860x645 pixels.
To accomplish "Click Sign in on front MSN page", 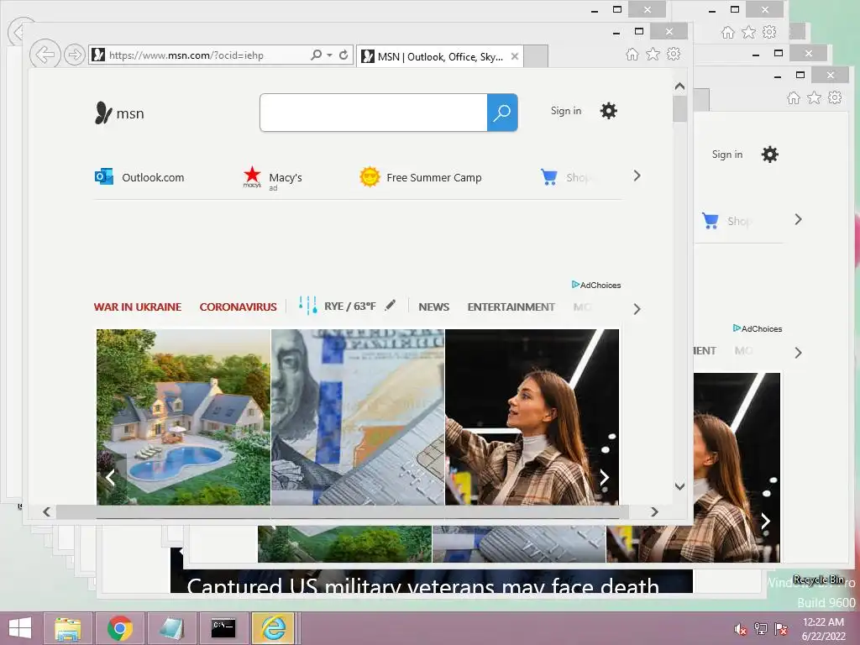I will pyautogui.click(x=566, y=111).
